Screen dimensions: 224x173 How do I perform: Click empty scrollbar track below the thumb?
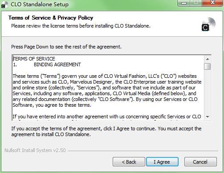coord(208,92)
